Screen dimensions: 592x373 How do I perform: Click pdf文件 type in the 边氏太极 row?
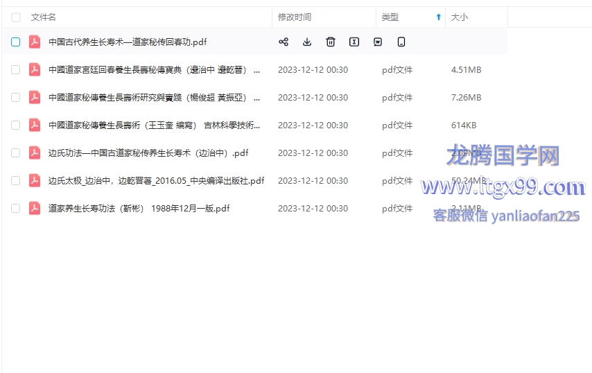point(397,180)
